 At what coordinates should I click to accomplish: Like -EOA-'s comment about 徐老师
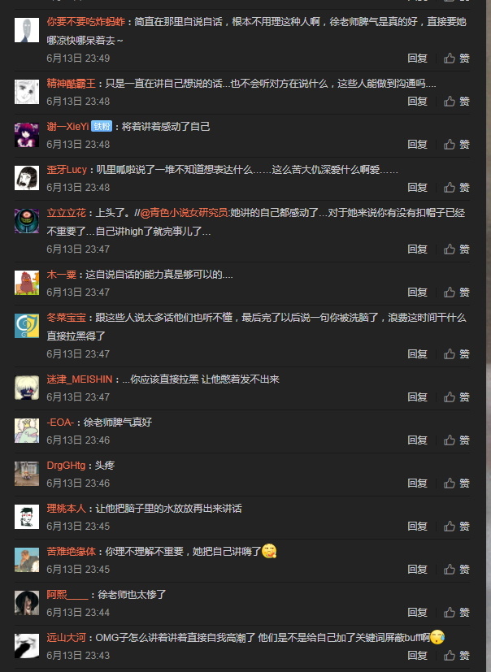[x=456, y=440]
